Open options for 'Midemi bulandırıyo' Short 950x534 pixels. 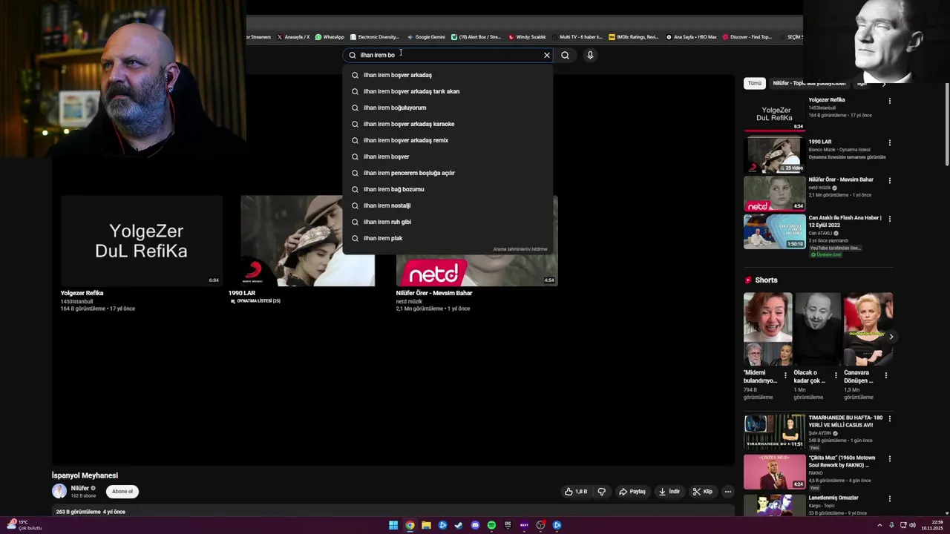point(785,375)
